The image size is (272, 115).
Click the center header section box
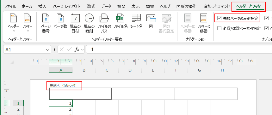click(x=143, y=94)
